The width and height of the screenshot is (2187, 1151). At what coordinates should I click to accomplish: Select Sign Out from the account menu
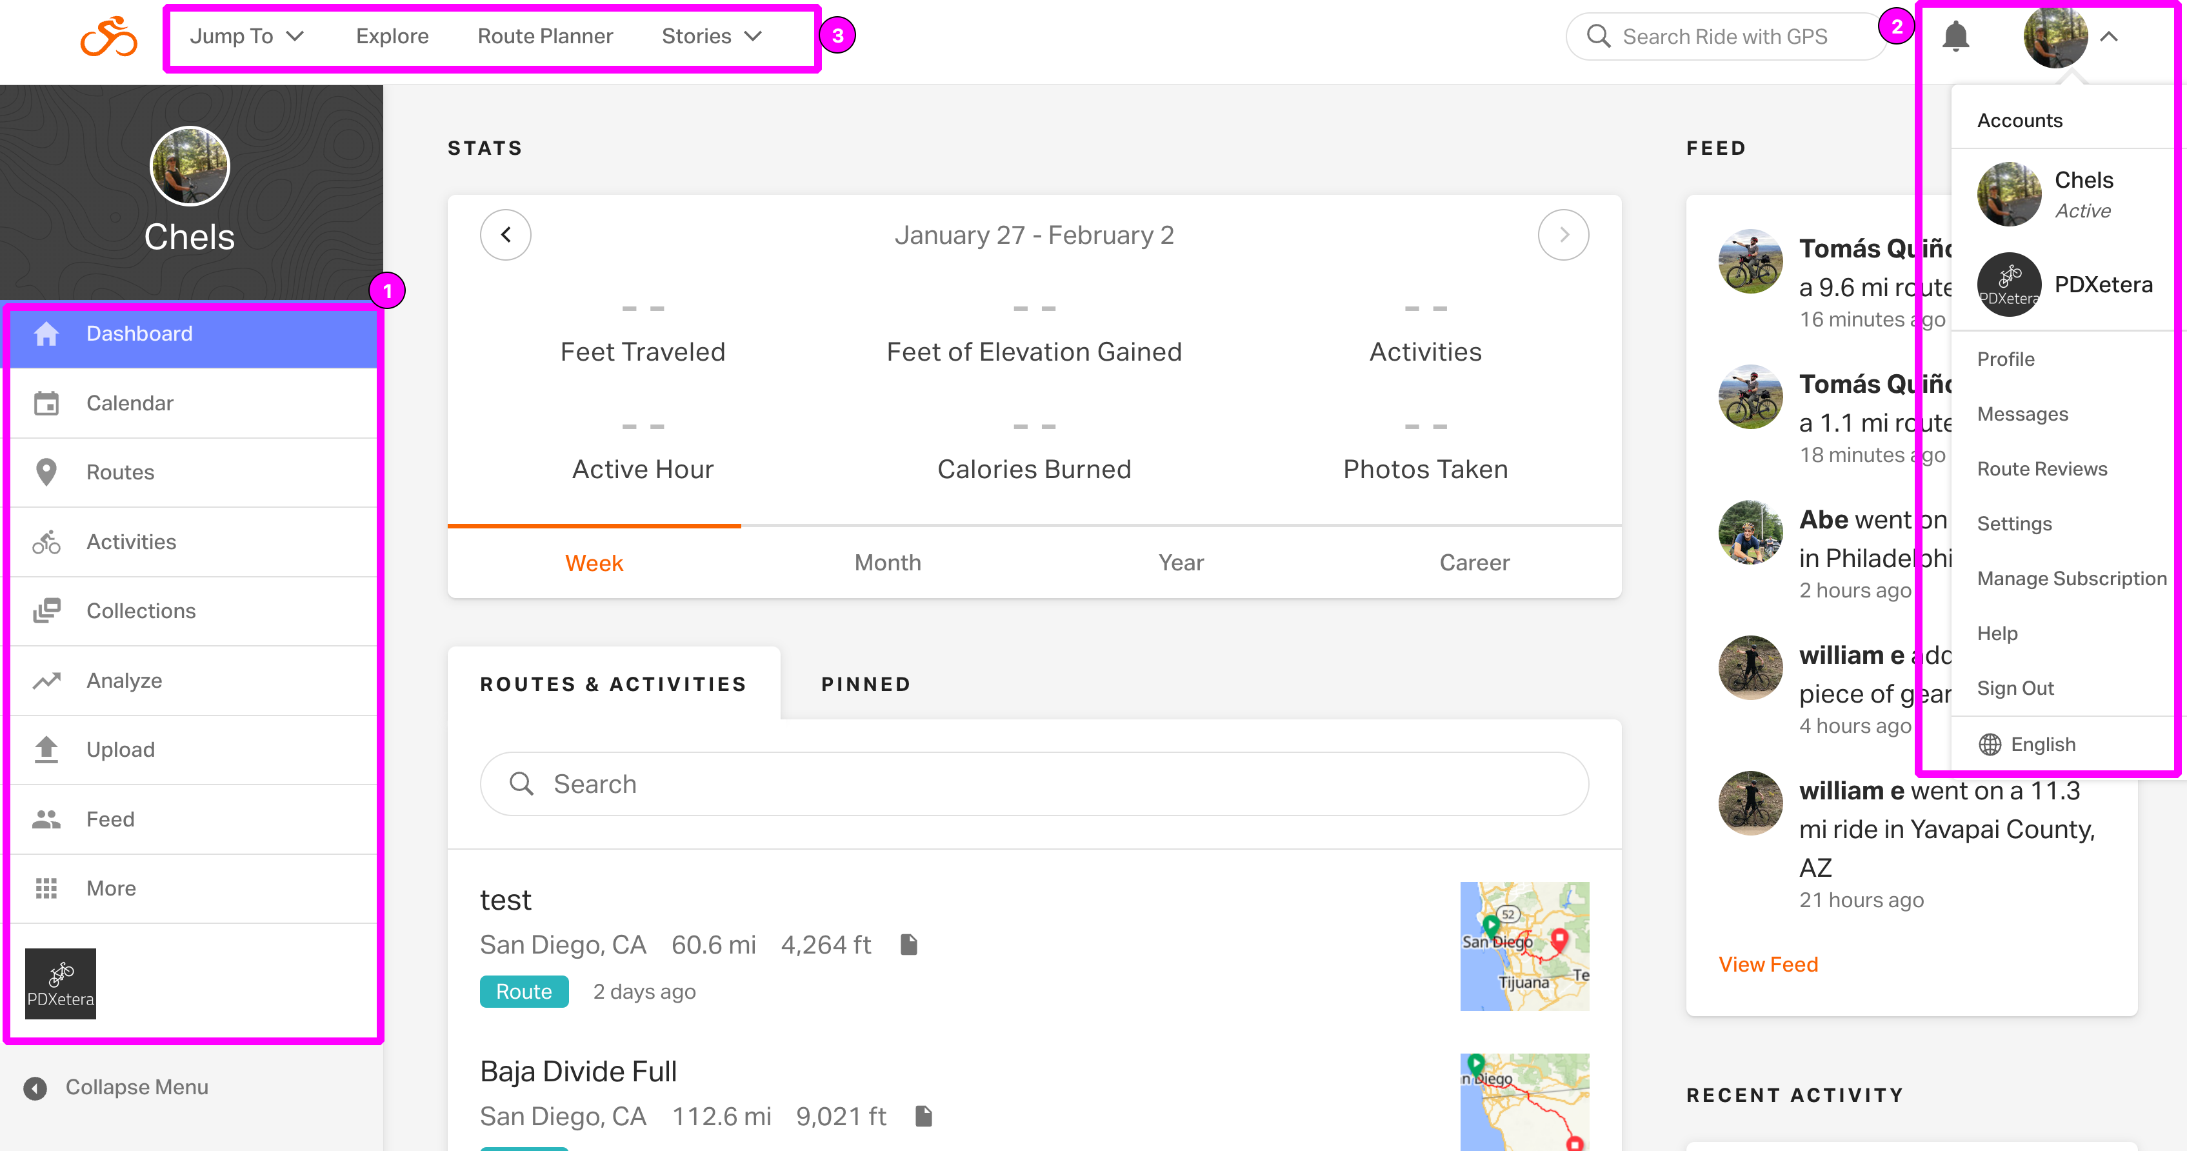(x=2015, y=688)
